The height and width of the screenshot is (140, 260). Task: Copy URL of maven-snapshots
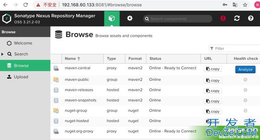[213, 101]
